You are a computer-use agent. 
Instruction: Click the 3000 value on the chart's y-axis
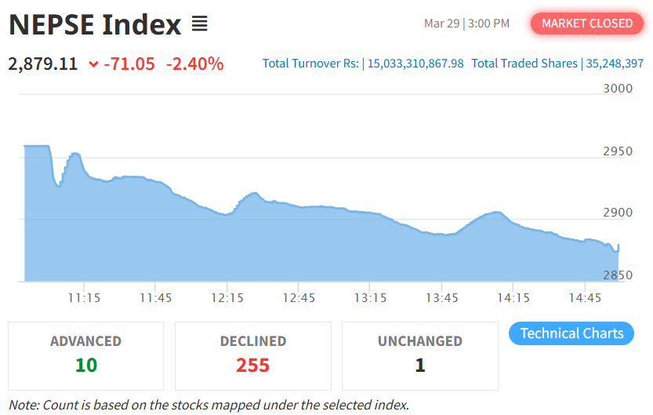(617, 89)
